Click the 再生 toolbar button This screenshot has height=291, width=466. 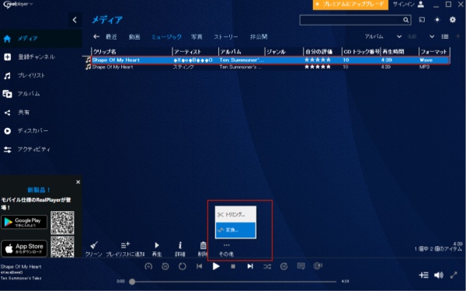click(157, 249)
